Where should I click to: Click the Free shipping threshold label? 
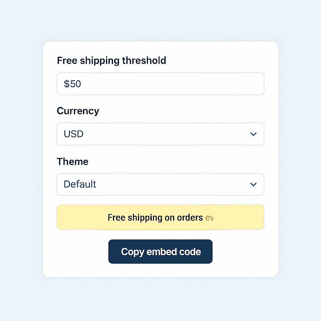click(x=111, y=61)
